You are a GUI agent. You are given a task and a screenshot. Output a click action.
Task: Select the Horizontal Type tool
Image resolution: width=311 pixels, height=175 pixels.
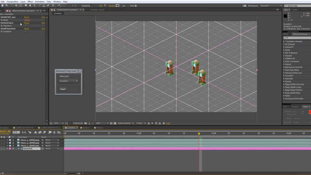[35, 6]
